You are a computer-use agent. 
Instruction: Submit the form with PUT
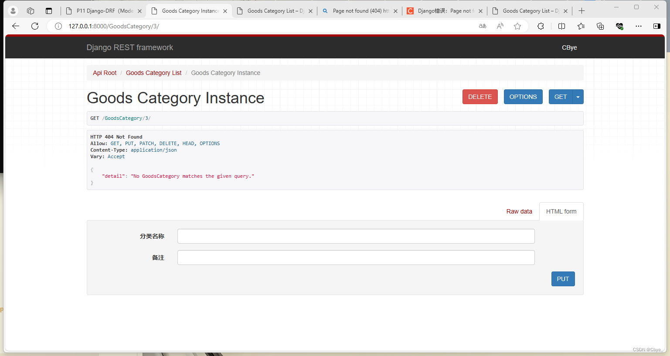(563, 279)
